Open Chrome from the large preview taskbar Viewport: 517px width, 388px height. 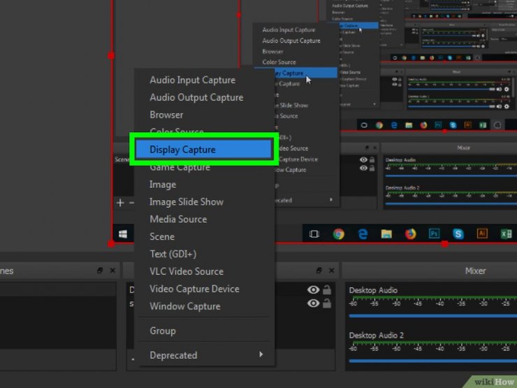pos(339,234)
